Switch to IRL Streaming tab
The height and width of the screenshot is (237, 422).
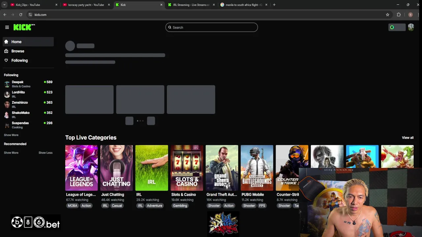(x=191, y=5)
